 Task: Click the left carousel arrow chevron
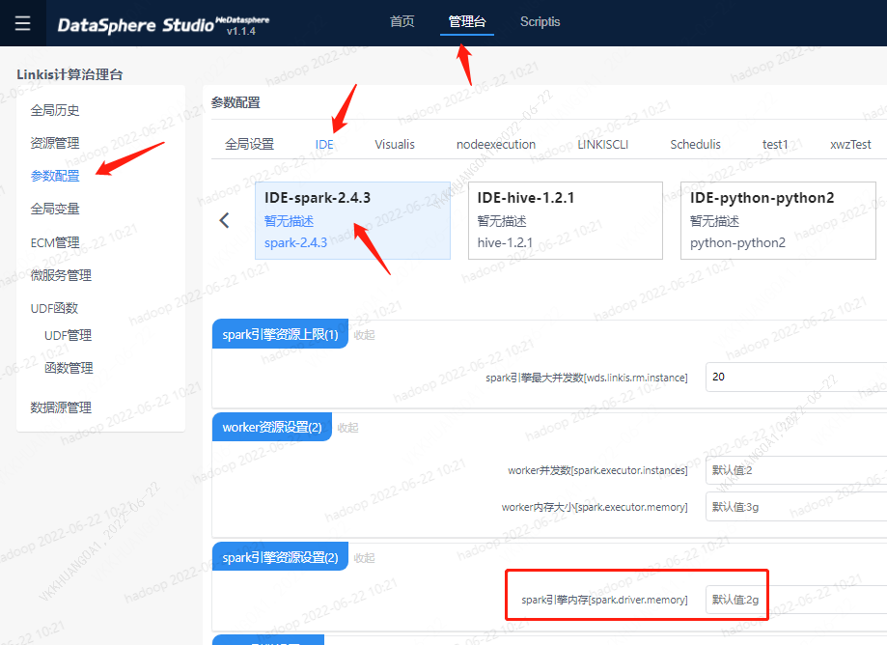224,220
